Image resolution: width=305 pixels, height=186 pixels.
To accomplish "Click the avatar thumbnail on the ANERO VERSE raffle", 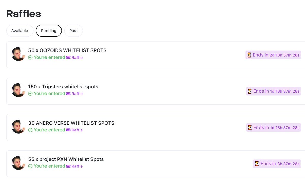I will [x=19, y=127].
